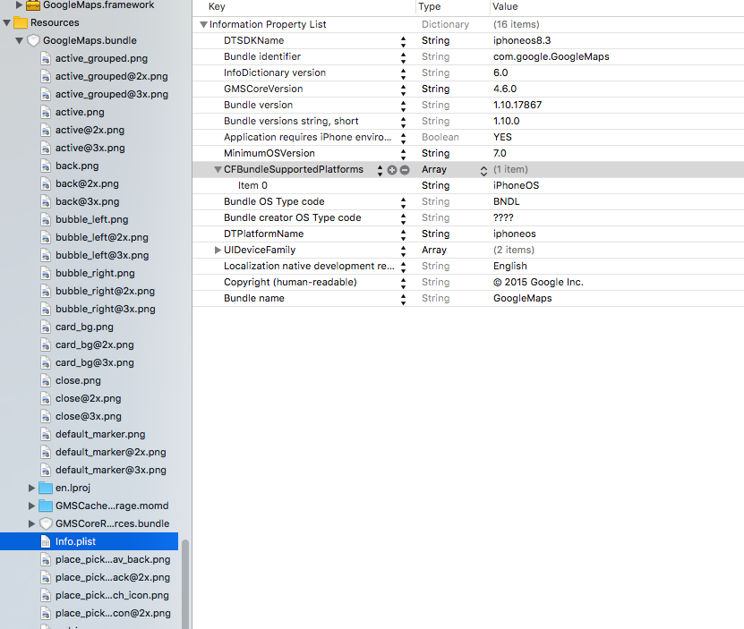Expand the UIDeviceFamily array row
The height and width of the screenshot is (629, 744).
tap(218, 251)
